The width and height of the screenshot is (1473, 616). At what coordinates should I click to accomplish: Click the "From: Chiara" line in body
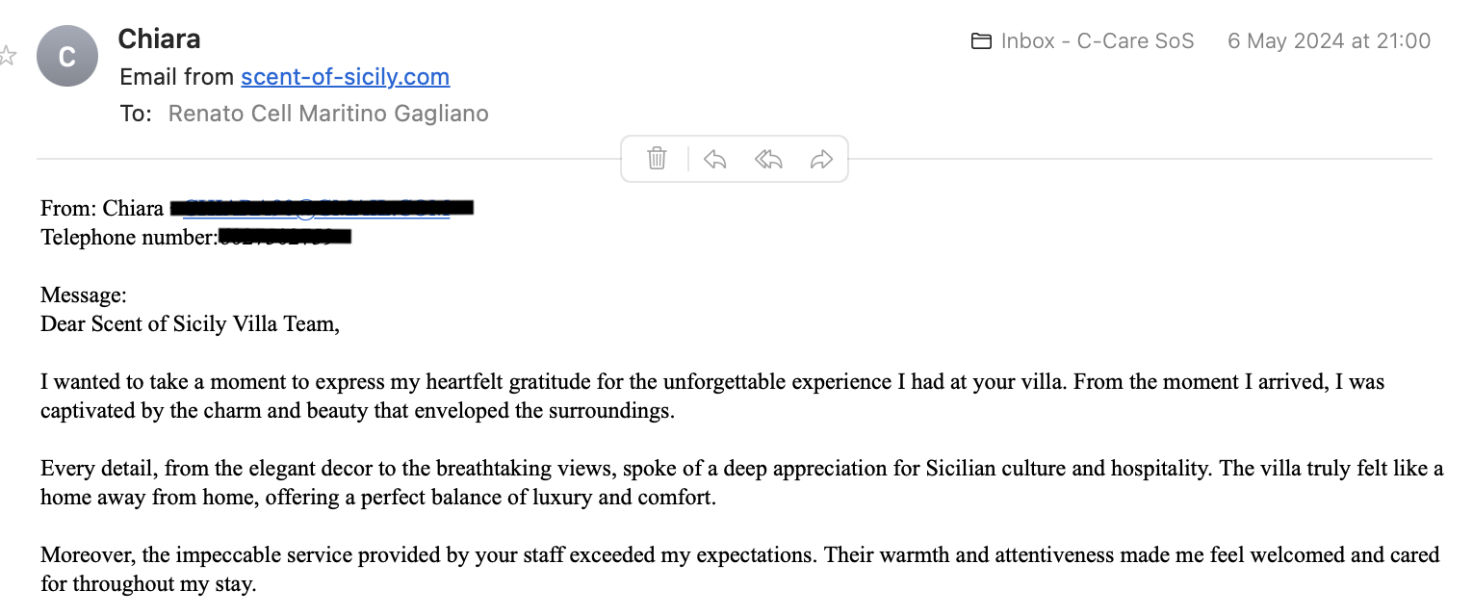click(x=102, y=209)
